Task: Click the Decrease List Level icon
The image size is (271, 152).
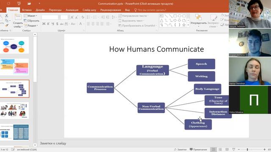Action: click(103, 17)
